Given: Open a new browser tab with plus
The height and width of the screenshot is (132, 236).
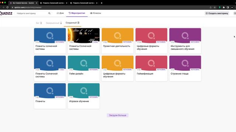Looking at the screenshot, I should tap(102, 3).
